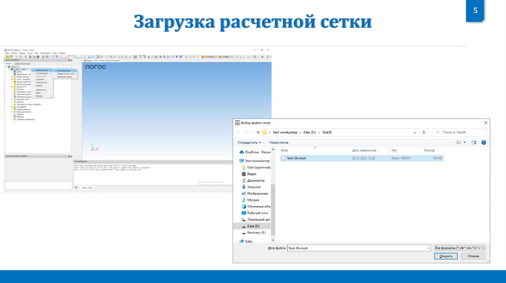Expand Имя файла combo box arrow
This screenshot has height=283, width=506.
(x=428, y=248)
